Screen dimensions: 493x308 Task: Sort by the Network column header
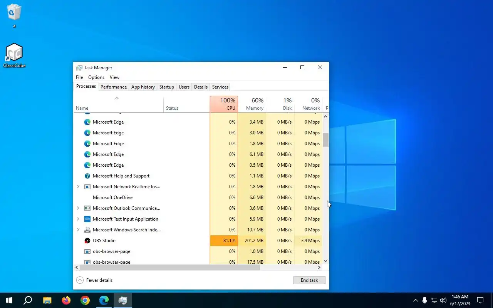(308, 104)
